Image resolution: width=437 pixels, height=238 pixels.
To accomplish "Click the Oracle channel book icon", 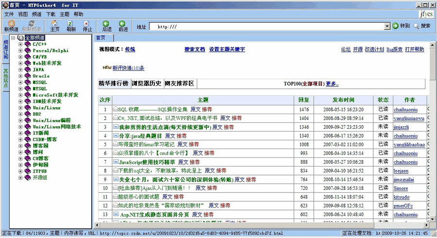I will pyautogui.click(x=28, y=76).
